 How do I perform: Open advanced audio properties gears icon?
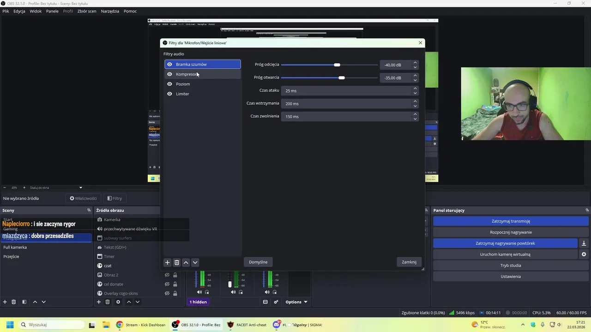click(x=276, y=302)
